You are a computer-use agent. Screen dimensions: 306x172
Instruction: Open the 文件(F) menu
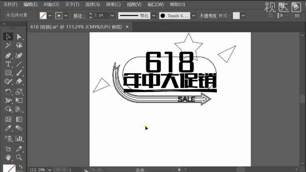[x=10, y=4]
